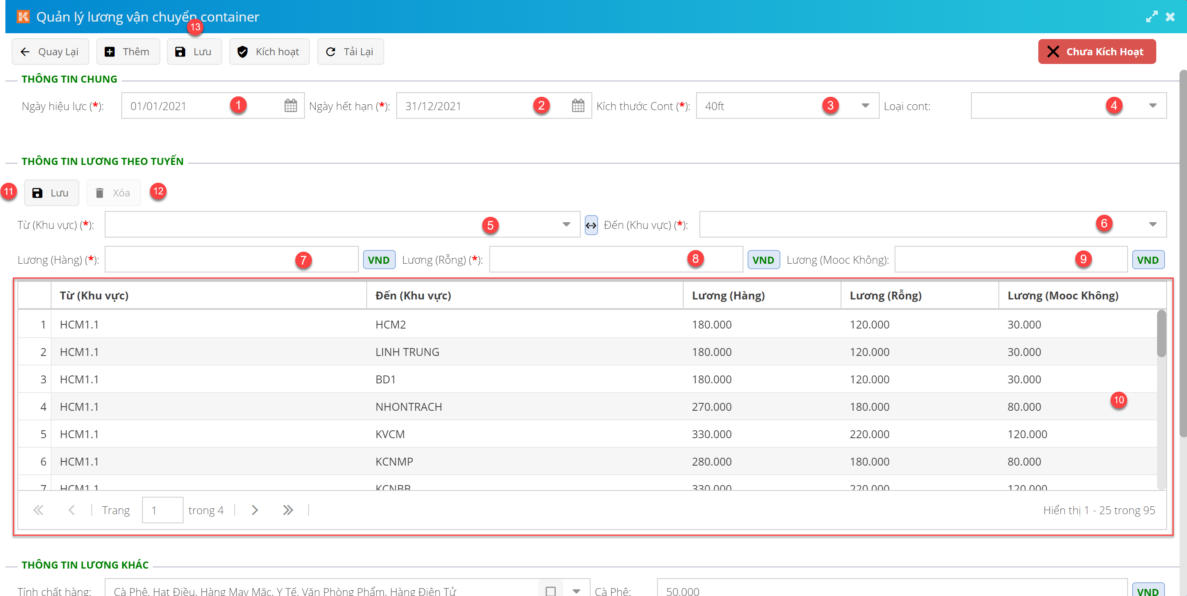1187x596 pixels.
Task: Click the Quay Lại back button
Action: pos(50,52)
